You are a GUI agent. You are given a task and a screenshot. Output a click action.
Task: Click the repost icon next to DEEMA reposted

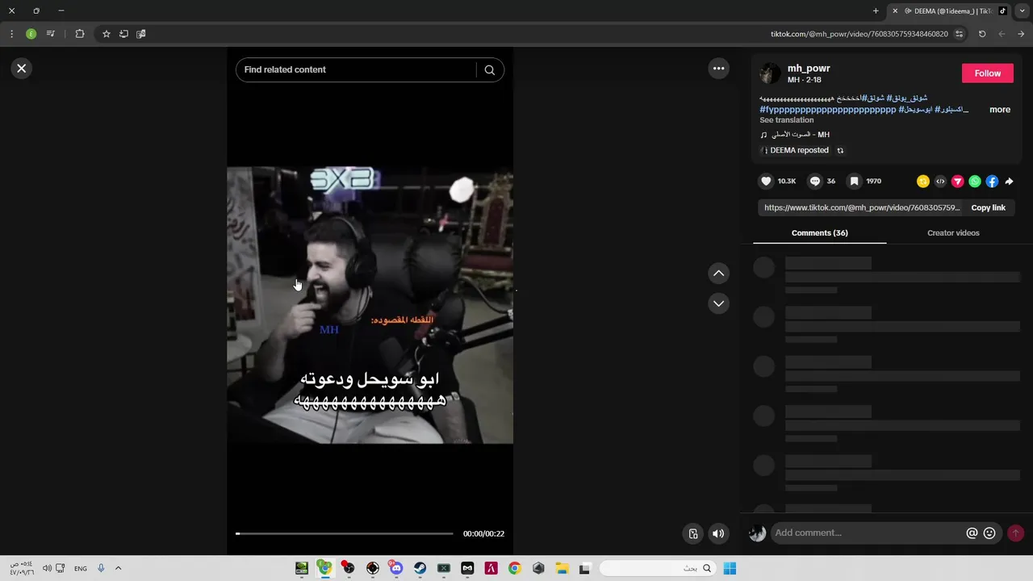840,151
